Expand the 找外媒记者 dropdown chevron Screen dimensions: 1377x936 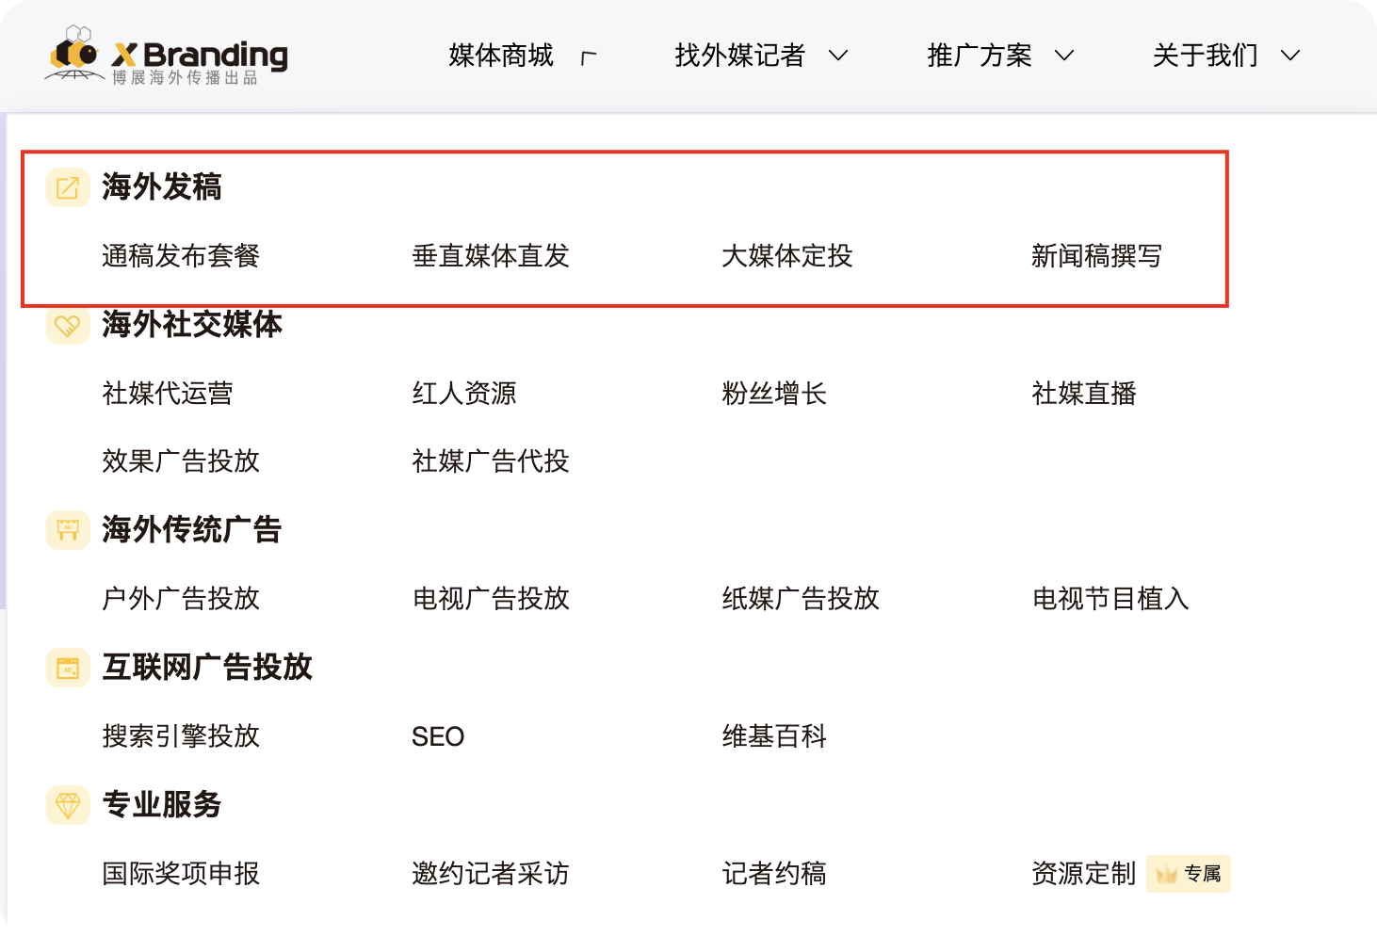tap(838, 56)
